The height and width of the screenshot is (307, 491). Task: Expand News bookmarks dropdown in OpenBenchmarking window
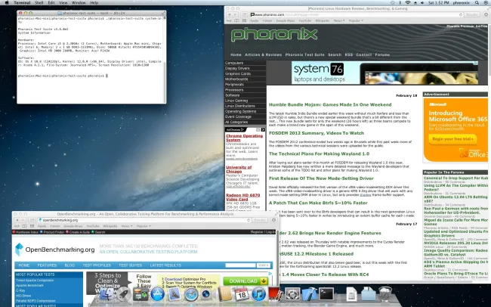click(x=126, y=226)
